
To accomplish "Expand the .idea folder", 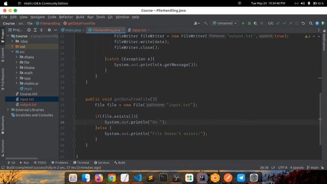I will [x=12, y=41].
